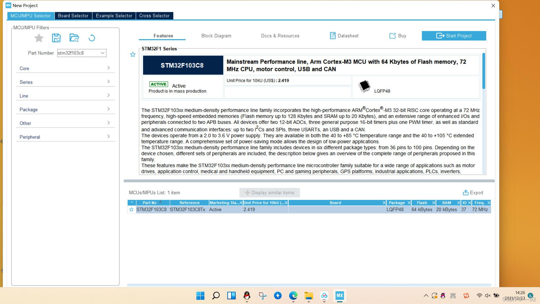The image size is (540, 304).
Task: Remove the Flash column
Action: tap(434, 203)
